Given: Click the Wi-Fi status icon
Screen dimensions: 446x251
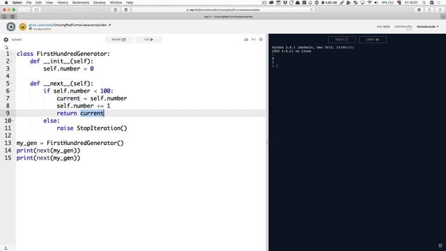Looking at the screenshot, I should [x=369, y=3].
